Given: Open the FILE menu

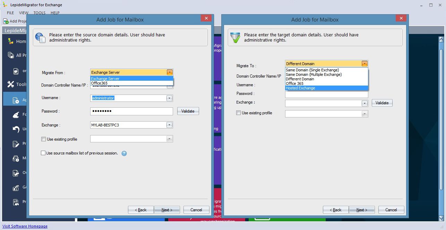Looking at the screenshot, I should [10, 13].
